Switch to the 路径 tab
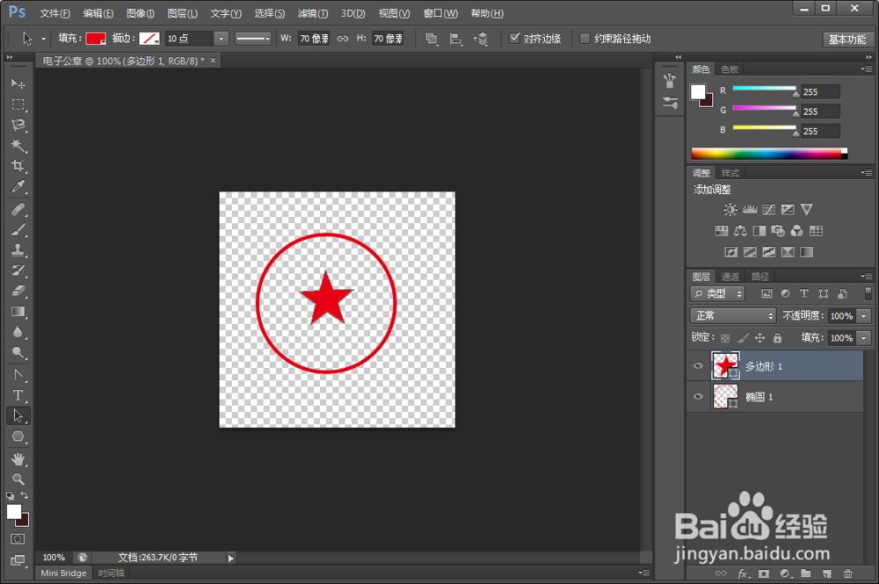Viewport: 879px width, 584px height. [759, 276]
